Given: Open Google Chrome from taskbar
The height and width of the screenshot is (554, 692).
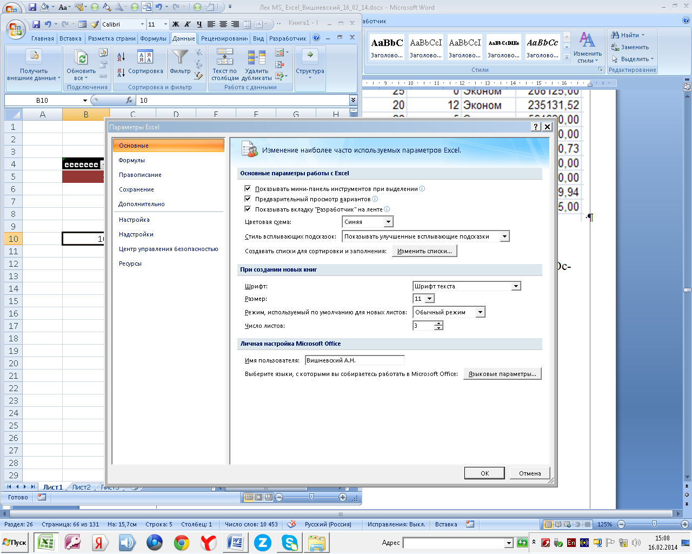Looking at the screenshot, I should [181, 542].
